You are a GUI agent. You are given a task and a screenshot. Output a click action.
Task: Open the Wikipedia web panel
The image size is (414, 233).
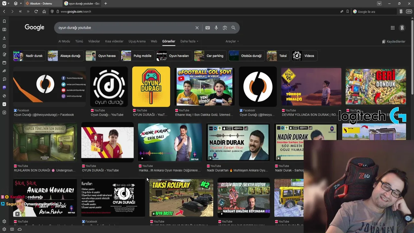pos(4,104)
